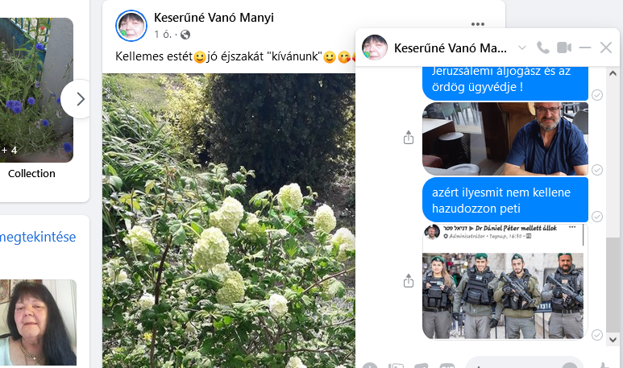Image resolution: width=623 pixels, height=368 pixels.
Task: Click the chat conversation scrollbar thumb
Action: [613, 286]
